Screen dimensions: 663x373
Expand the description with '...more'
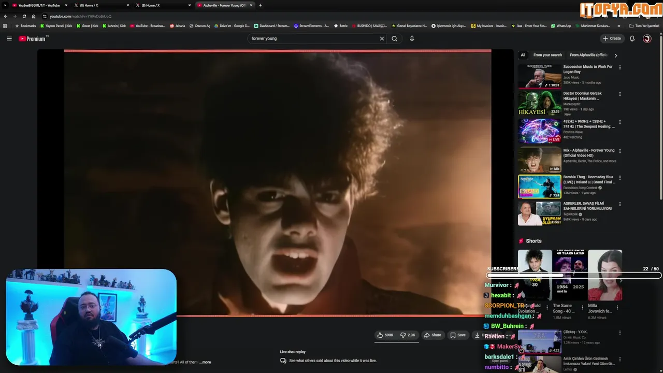click(205, 362)
